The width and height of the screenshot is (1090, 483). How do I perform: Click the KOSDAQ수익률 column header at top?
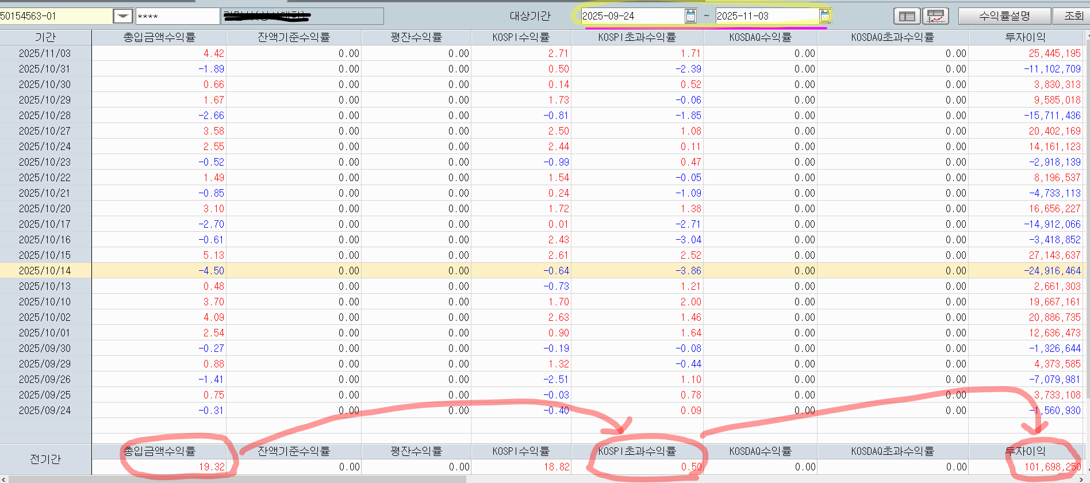(760, 37)
